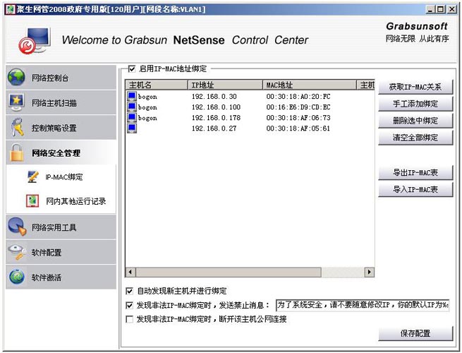Screen dimensions: 462x353
Task: Sort by the MAC地址 column header
Action: [x=310, y=85]
